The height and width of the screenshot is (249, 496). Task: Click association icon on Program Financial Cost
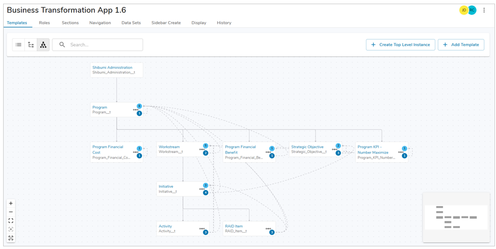click(136, 152)
